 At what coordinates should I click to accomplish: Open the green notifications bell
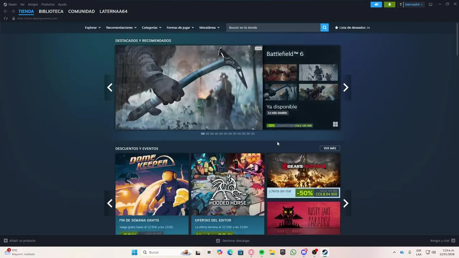390,4
